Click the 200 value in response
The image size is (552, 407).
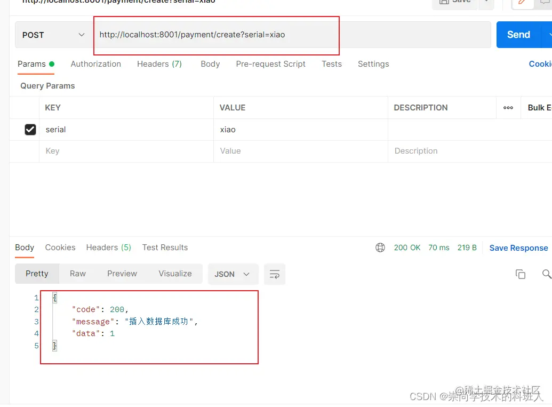pos(117,309)
